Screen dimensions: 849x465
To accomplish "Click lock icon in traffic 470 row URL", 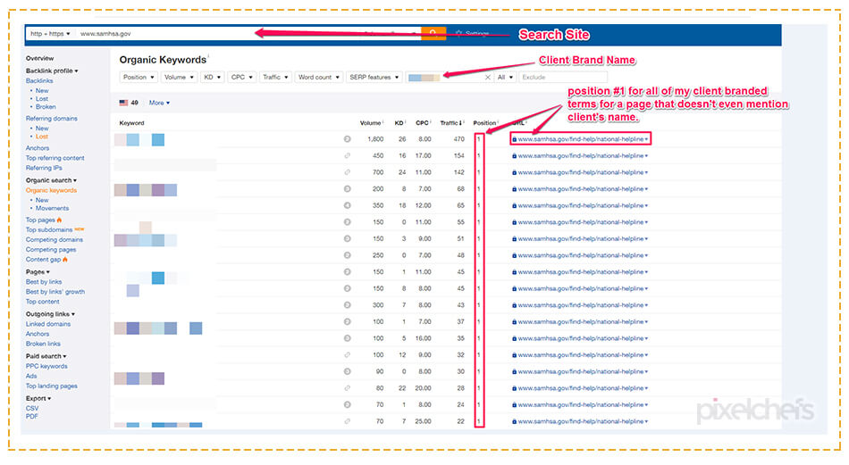I will point(515,139).
